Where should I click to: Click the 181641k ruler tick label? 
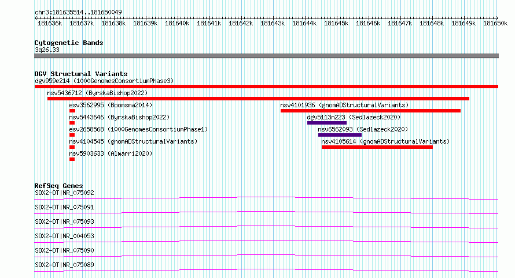[209, 23]
